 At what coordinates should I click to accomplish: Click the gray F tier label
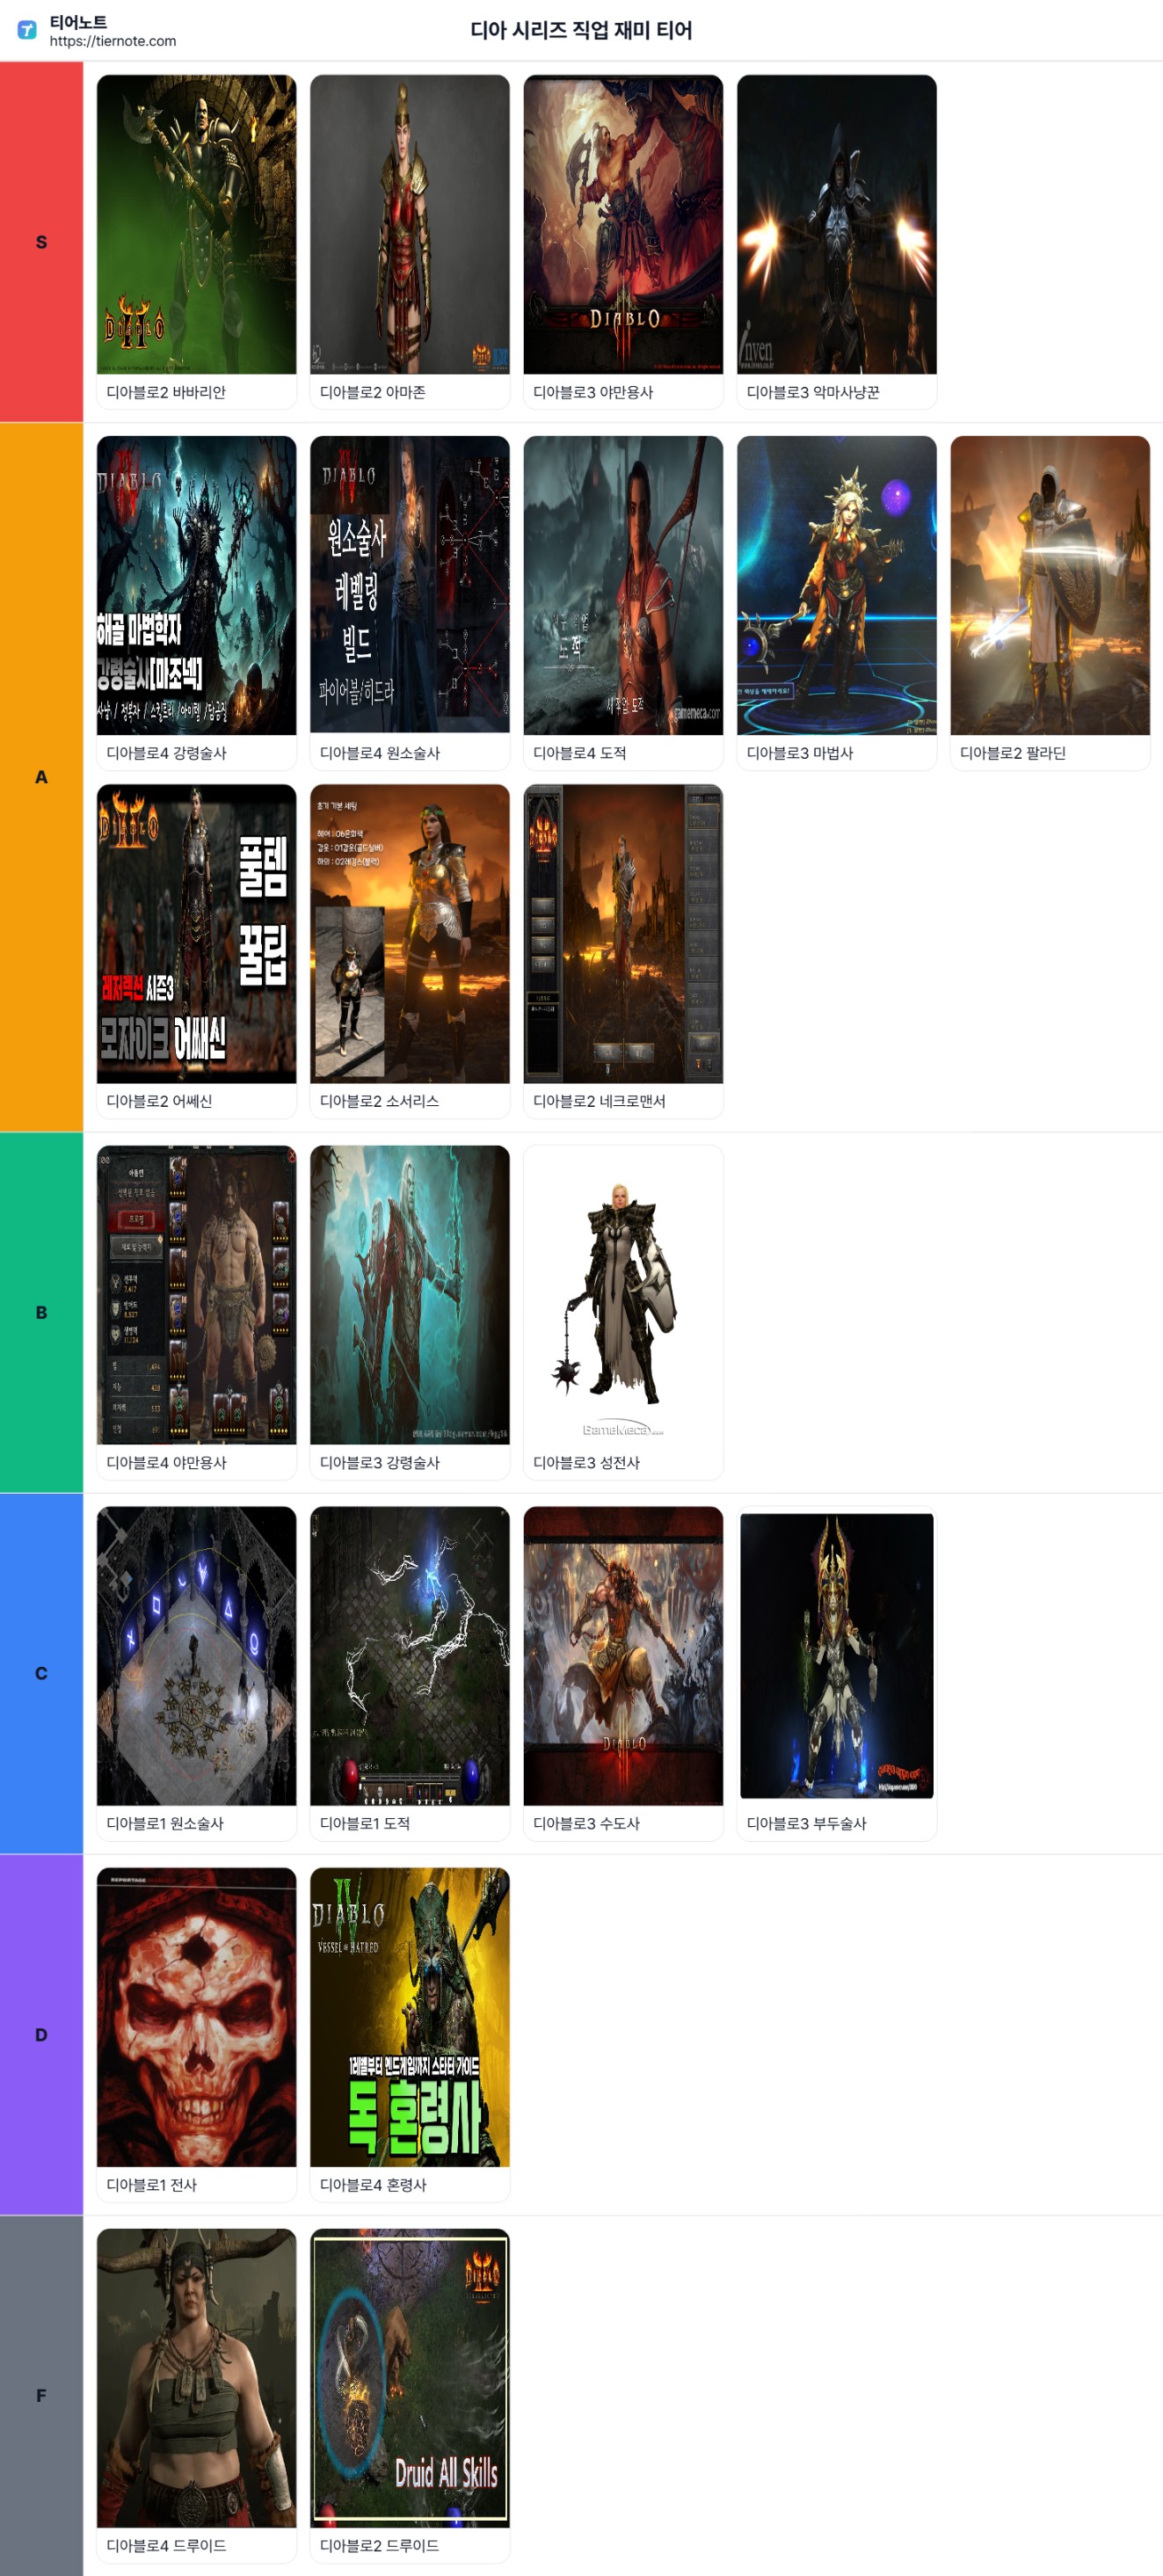click(41, 2395)
